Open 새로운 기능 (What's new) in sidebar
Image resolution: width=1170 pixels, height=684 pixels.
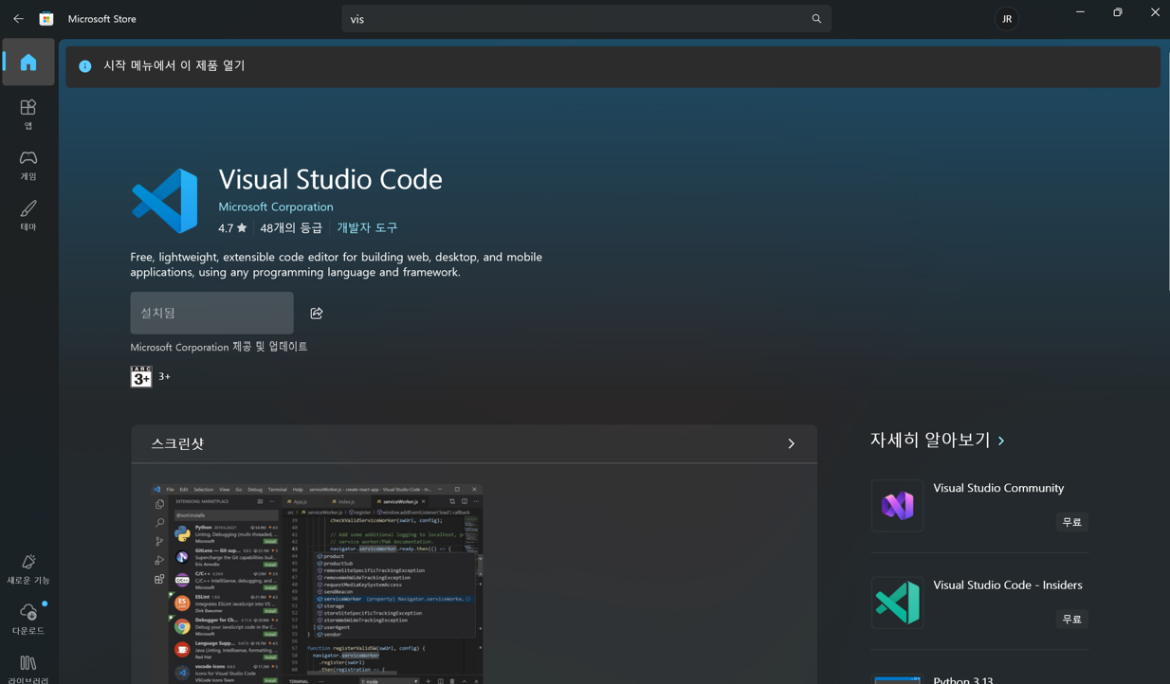(28, 569)
